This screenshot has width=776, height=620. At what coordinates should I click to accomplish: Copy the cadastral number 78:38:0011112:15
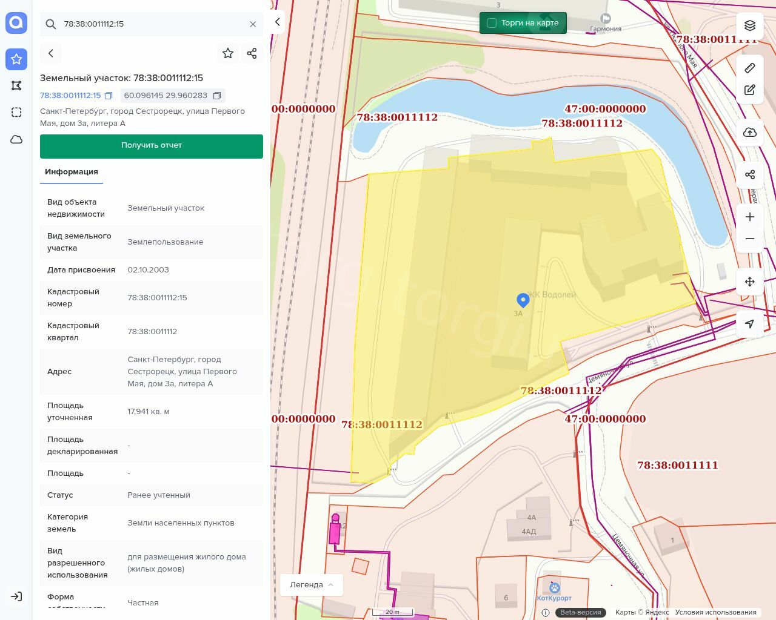[x=109, y=96]
